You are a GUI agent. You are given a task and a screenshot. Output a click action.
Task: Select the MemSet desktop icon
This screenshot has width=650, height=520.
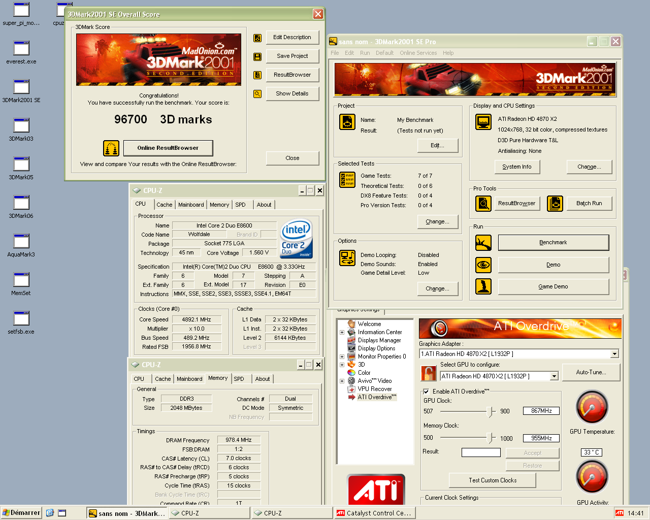click(x=21, y=280)
